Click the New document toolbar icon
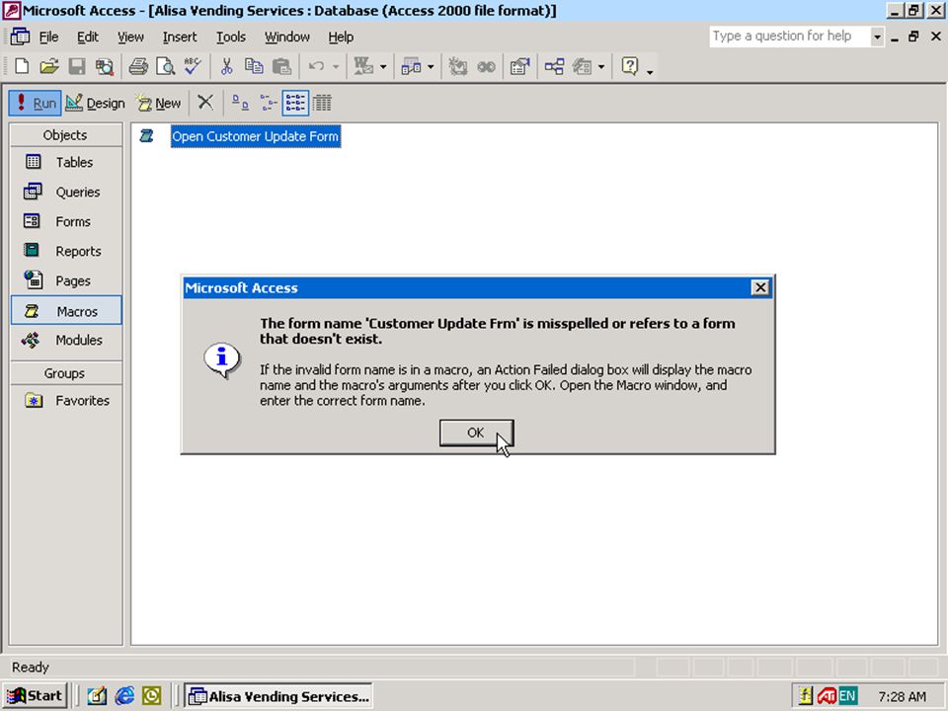Screen dimensions: 948x711 coord(22,66)
